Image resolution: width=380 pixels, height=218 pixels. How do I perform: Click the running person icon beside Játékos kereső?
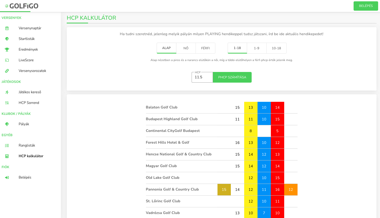click(7, 92)
